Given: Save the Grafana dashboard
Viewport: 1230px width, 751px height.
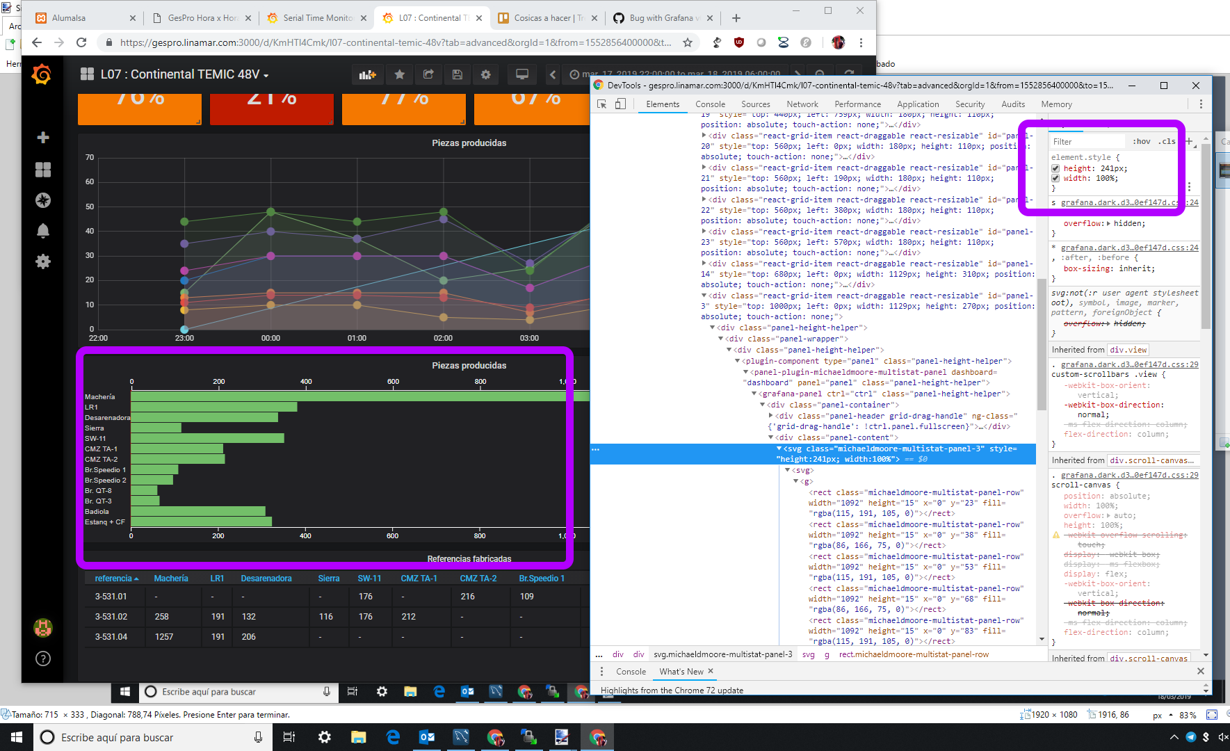Looking at the screenshot, I should coord(458,74).
